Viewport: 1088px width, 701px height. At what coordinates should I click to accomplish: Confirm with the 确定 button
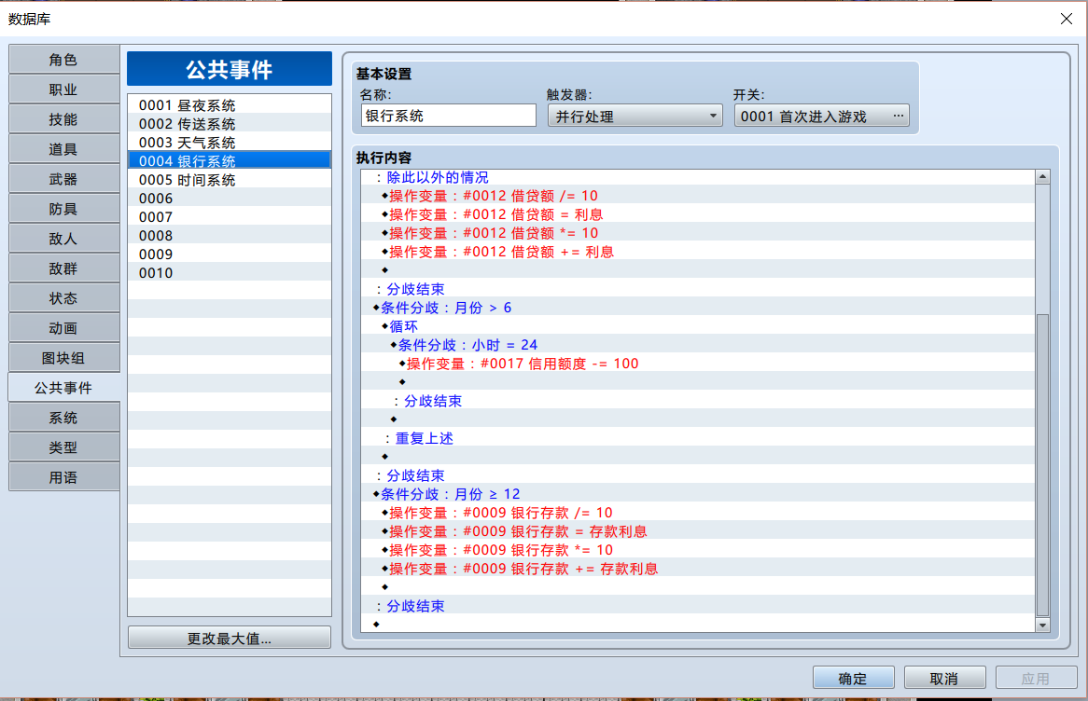(853, 678)
